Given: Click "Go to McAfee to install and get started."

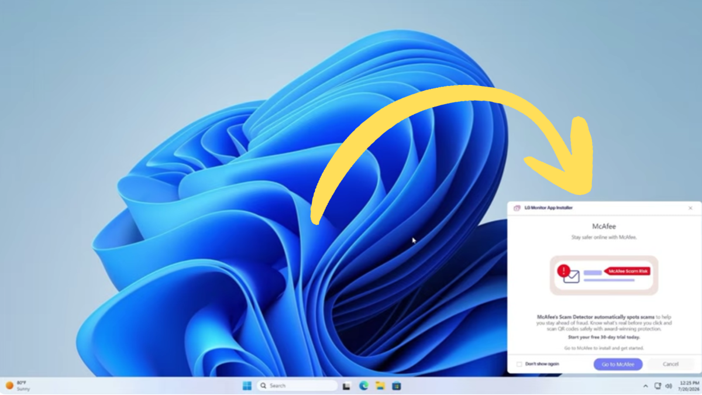Looking at the screenshot, I should click(604, 348).
